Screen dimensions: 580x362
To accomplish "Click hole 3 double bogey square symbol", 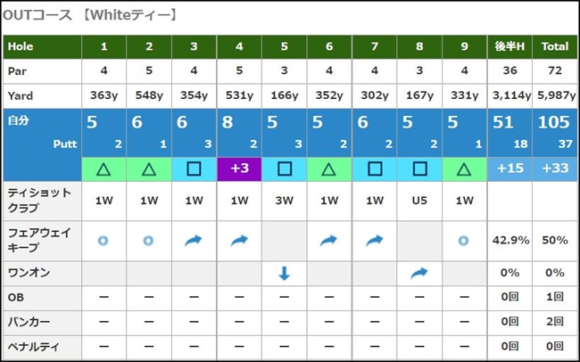I will pos(194,168).
